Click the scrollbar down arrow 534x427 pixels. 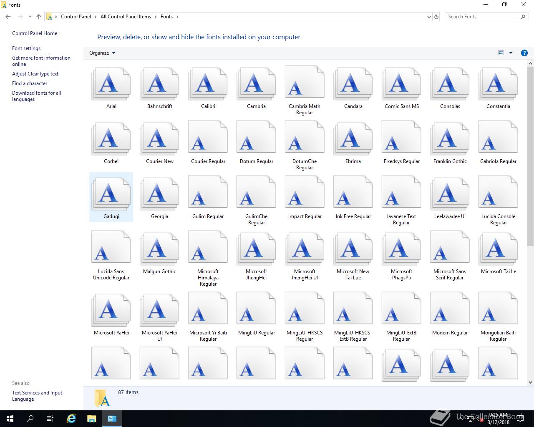(531, 382)
